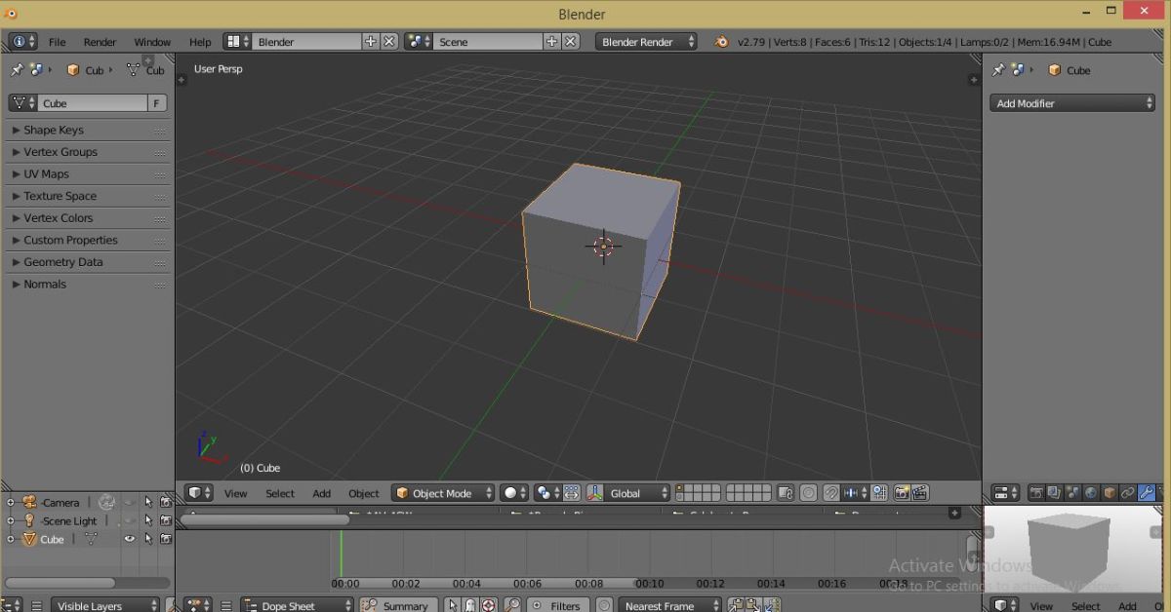Click the Scene browse icon in header
Viewport: 1171px width, 612px height.
pos(419,42)
